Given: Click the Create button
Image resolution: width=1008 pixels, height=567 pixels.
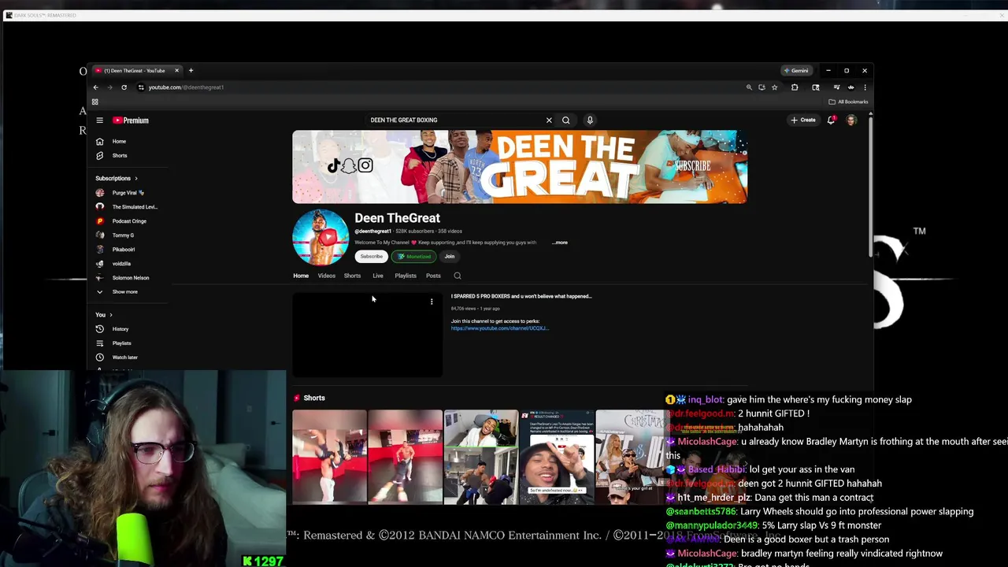Looking at the screenshot, I should [803, 120].
